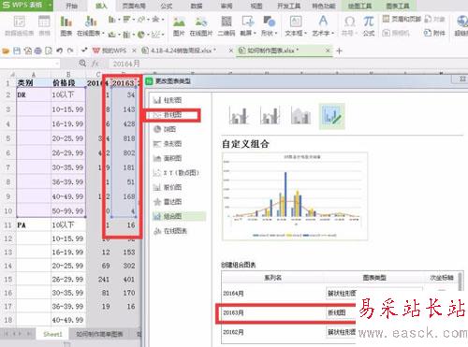Open the 在线图表 online chart tool
The width and height of the screenshot is (468, 347).
90,25
